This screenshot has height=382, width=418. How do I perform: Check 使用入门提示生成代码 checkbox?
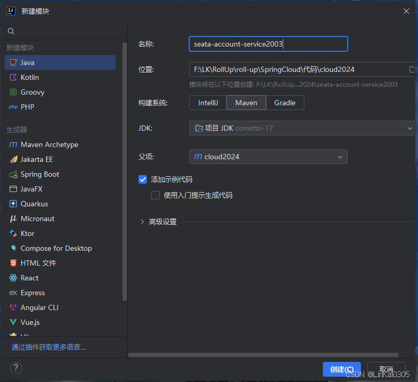pos(155,195)
